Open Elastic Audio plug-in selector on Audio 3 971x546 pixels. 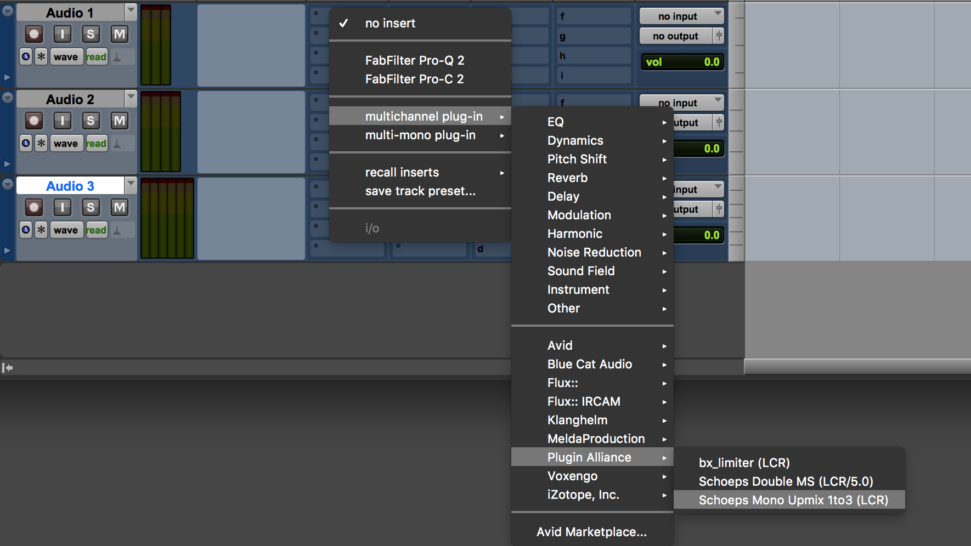41,230
